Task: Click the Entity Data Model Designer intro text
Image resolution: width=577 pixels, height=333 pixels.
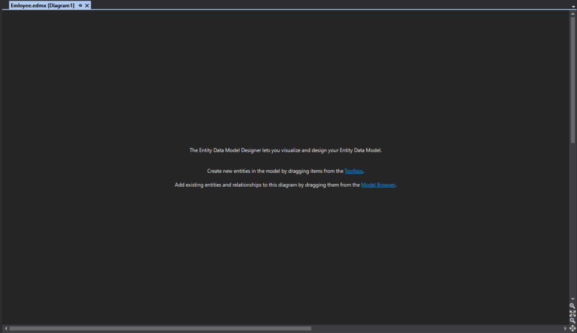Action: pyautogui.click(x=286, y=151)
